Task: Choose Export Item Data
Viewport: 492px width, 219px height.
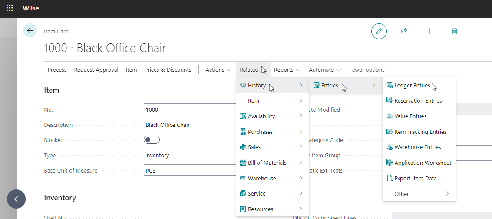Action: pos(415,179)
